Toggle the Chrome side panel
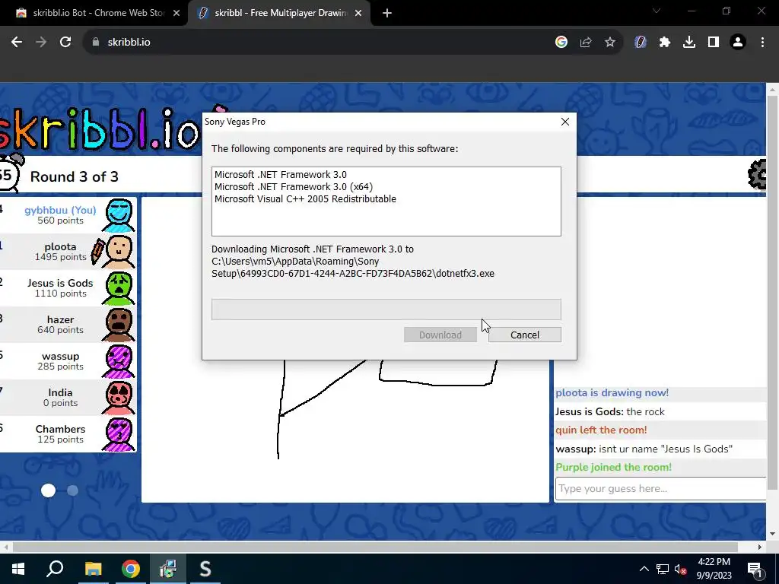The image size is (779, 584). [714, 43]
